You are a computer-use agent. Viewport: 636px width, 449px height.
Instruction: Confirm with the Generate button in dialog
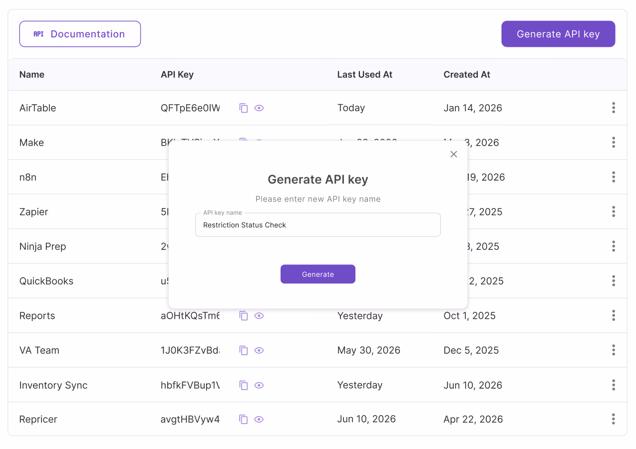[318, 274]
